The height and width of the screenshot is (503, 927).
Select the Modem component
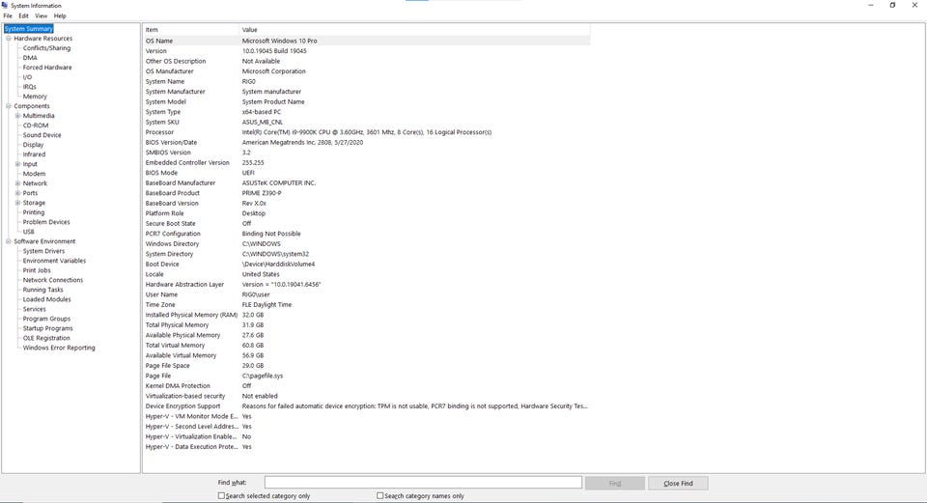coord(34,174)
